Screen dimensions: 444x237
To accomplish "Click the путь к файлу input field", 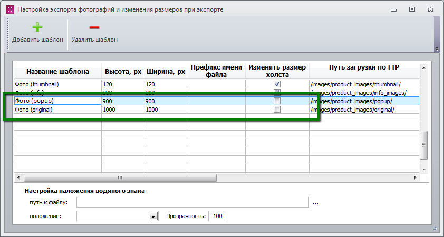I will tap(192, 202).
